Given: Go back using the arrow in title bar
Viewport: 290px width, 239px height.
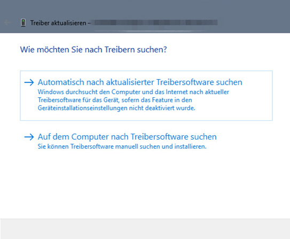Looking at the screenshot, I should point(7,22).
